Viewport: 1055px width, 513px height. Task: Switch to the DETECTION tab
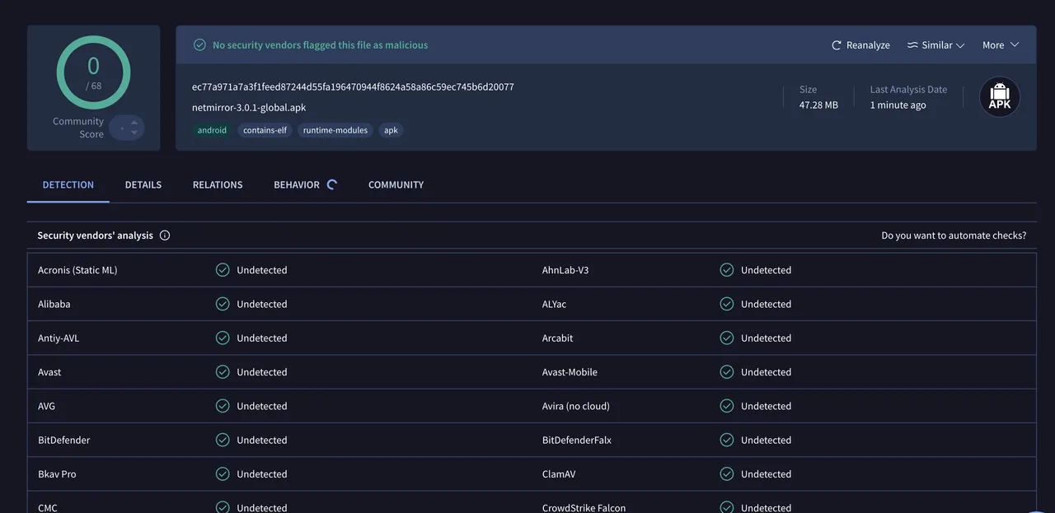(x=68, y=184)
